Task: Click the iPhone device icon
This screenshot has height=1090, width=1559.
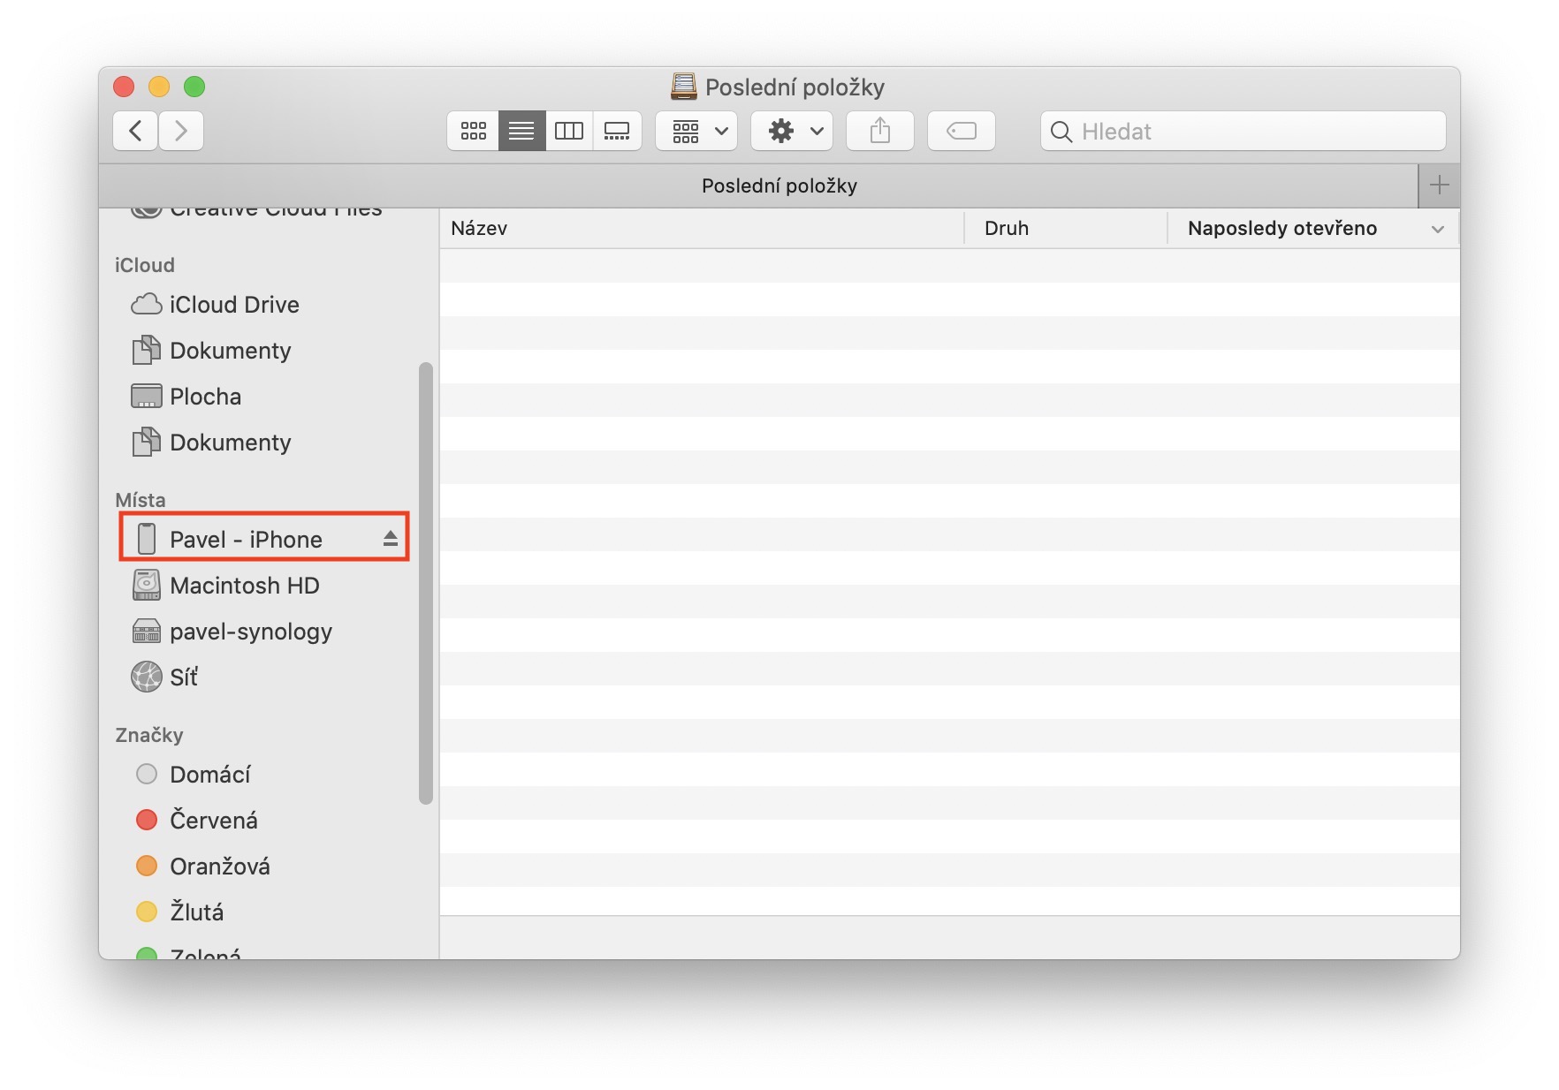Action: (147, 539)
